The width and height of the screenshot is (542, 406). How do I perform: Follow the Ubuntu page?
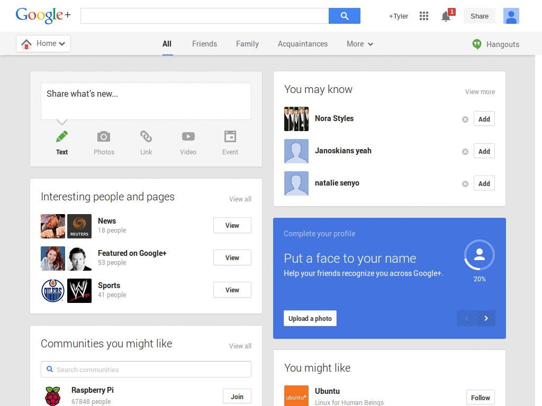click(481, 398)
